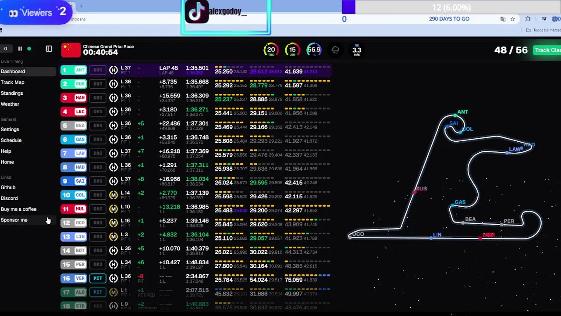Click the RUS marker on track map
The width and height of the screenshot is (561, 316).
[x=415, y=191]
